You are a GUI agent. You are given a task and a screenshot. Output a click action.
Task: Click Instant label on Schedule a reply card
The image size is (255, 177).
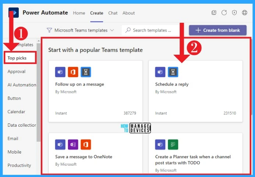pyautogui.click(x=161, y=113)
